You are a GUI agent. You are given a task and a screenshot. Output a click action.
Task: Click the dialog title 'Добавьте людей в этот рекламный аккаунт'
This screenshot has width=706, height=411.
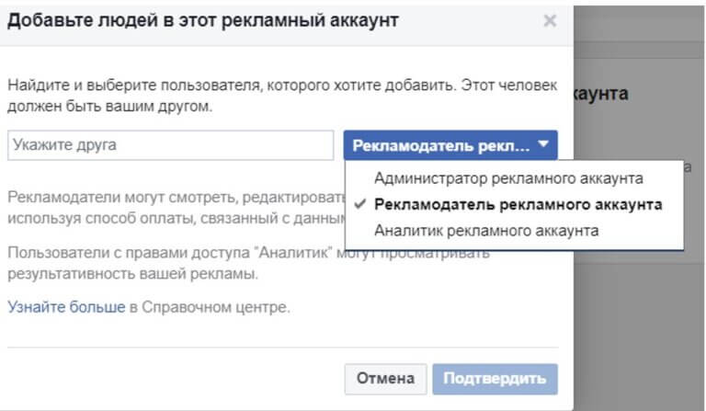[202, 21]
